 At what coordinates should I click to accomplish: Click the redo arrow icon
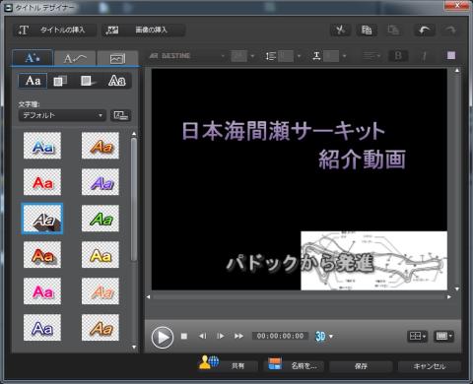[x=450, y=31]
